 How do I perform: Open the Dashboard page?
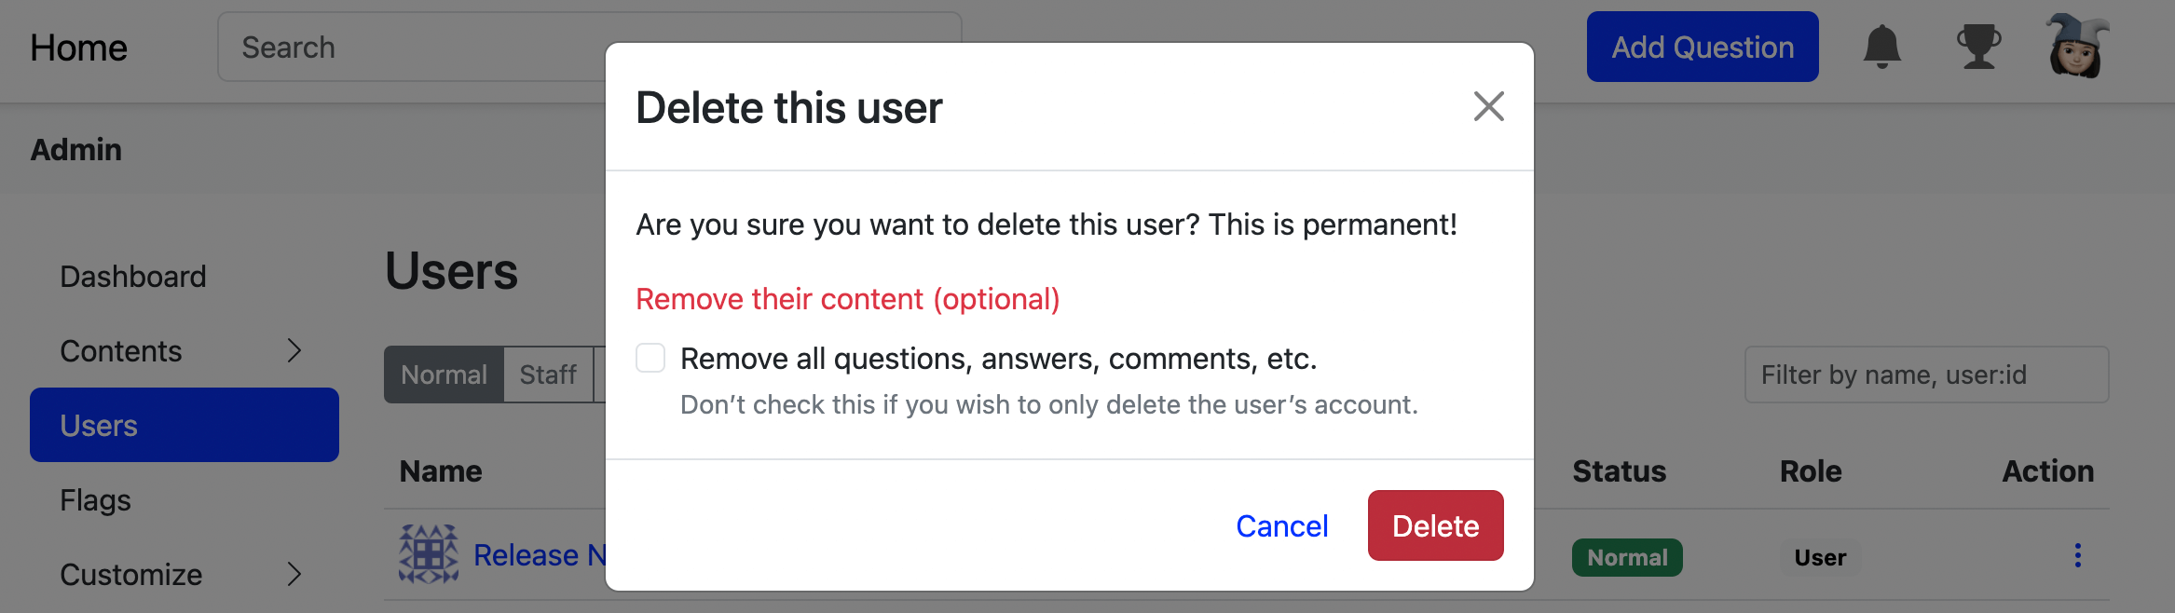132,276
